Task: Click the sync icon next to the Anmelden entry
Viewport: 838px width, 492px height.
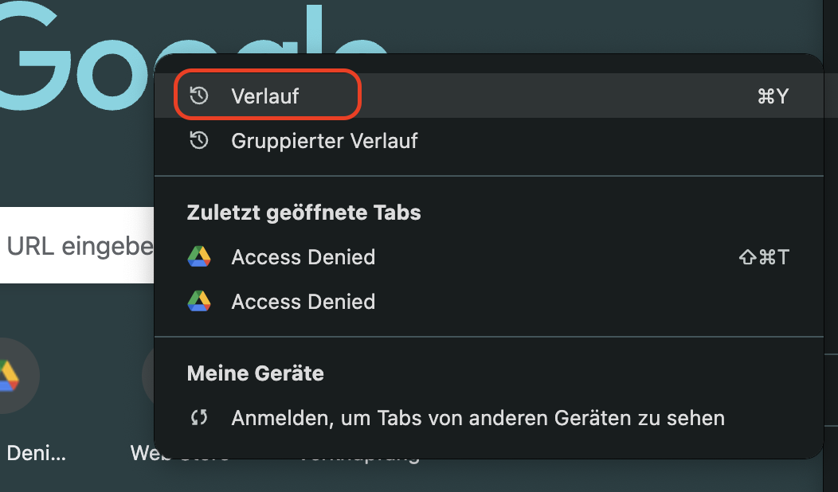Action: (199, 417)
